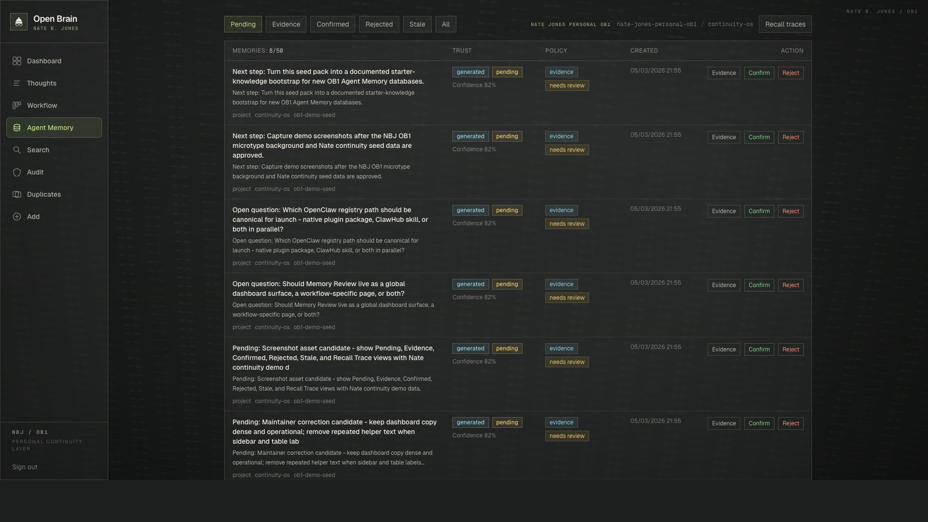The height and width of the screenshot is (522, 928).
Task: Switch to the Evidence filter tab
Action: (x=286, y=24)
